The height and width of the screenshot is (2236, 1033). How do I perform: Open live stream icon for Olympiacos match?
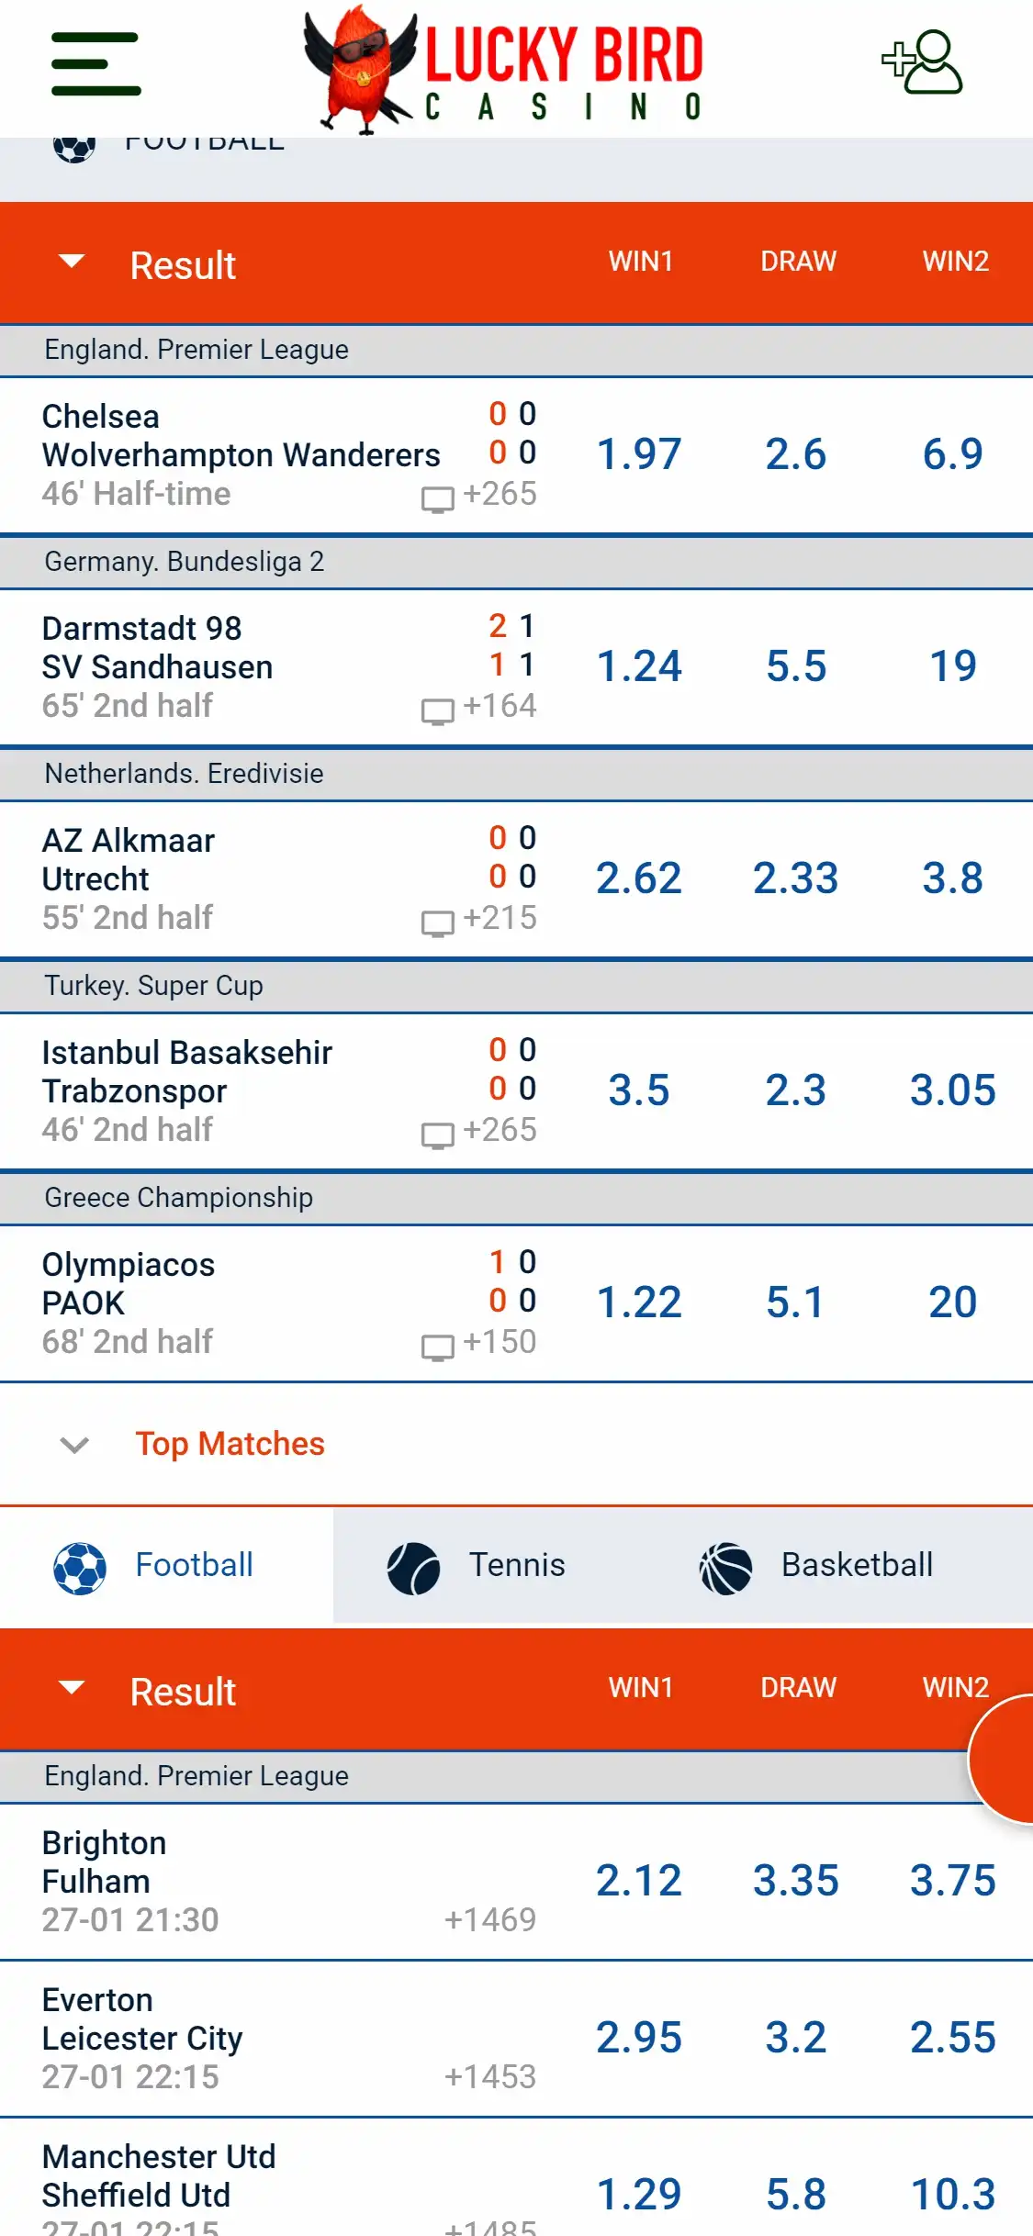(437, 1347)
